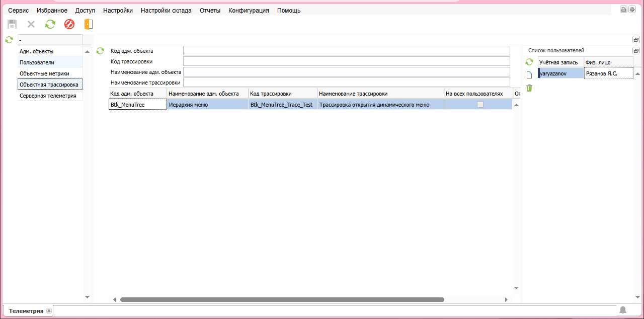This screenshot has width=644, height=319.
Task: Open the 'Отчеты' menu
Action: (210, 11)
